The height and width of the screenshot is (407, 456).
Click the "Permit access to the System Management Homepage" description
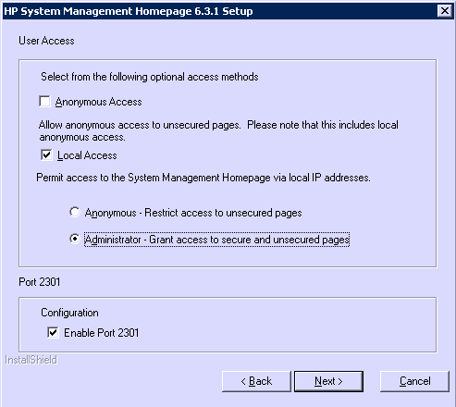click(203, 178)
